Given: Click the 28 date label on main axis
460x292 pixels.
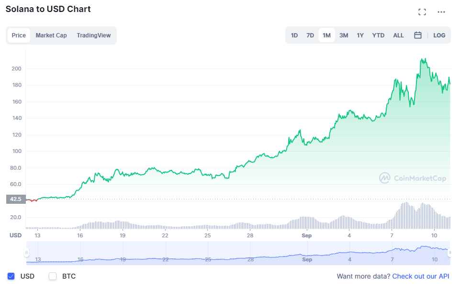Looking at the screenshot, I should coord(250,235).
